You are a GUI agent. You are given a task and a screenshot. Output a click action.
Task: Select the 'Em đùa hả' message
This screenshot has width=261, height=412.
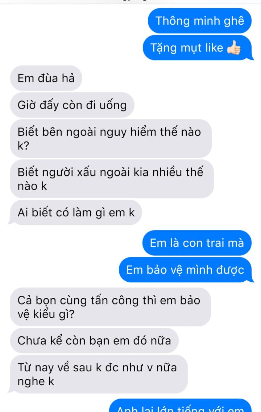pyautogui.click(x=46, y=78)
